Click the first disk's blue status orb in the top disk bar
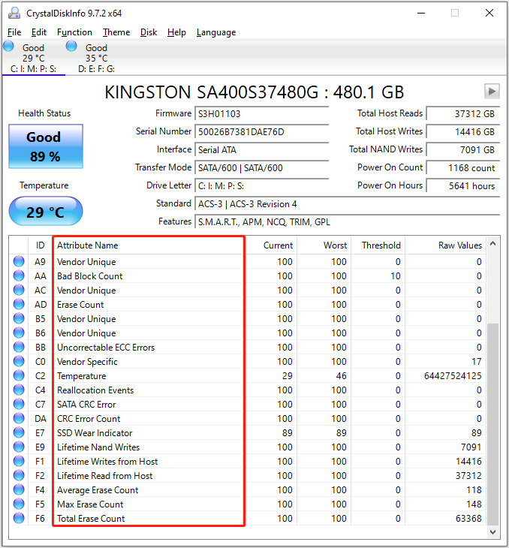This screenshot has height=548, width=509. coord(8,46)
